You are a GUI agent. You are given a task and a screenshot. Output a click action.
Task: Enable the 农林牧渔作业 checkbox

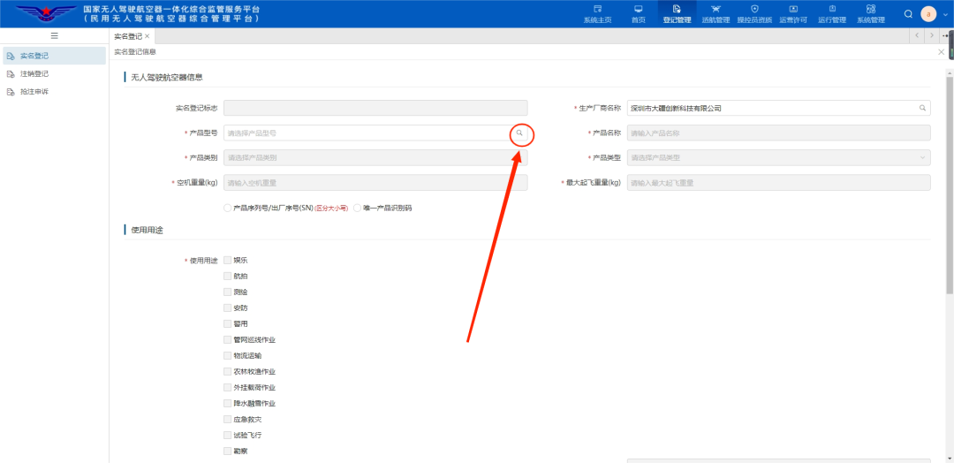(228, 371)
